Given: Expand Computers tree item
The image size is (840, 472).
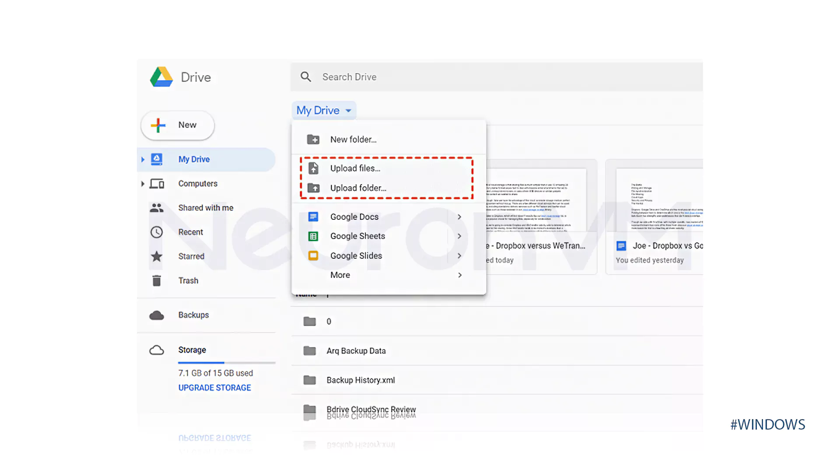Looking at the screenshot, I should [x=143, y=183].
